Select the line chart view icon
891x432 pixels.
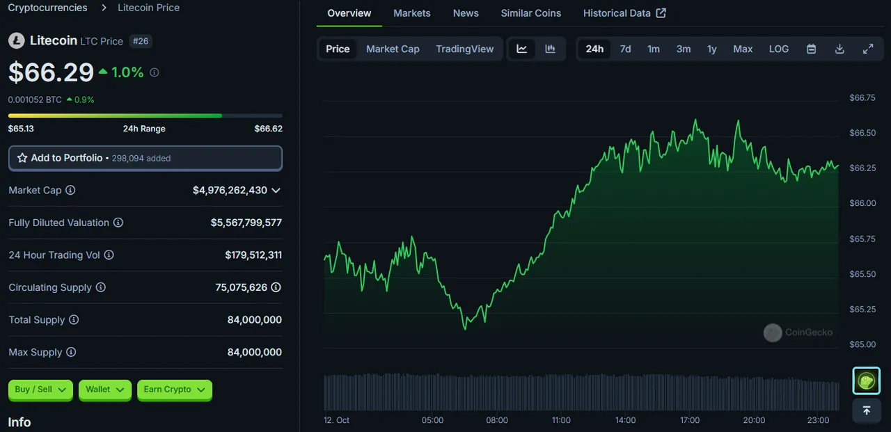pyautogui.click(x=522, y=49)
